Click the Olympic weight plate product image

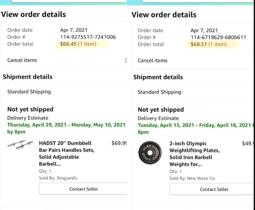[x=150, y=153]
